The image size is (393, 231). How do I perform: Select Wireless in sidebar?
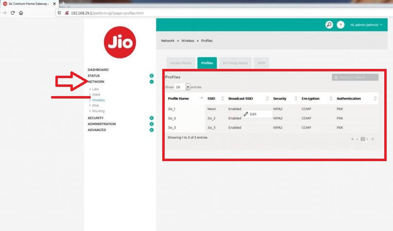[99, 100]
